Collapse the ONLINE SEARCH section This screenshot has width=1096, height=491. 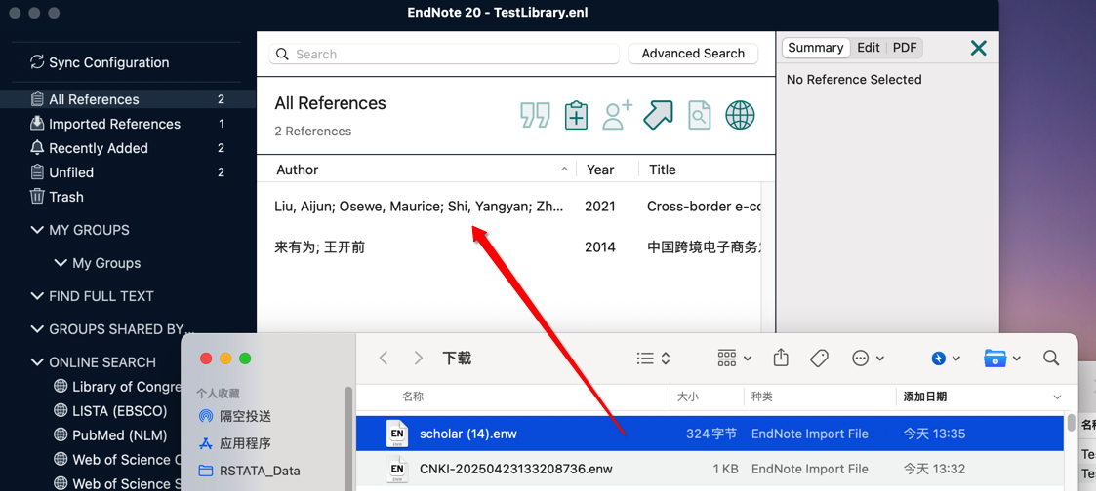37,362
